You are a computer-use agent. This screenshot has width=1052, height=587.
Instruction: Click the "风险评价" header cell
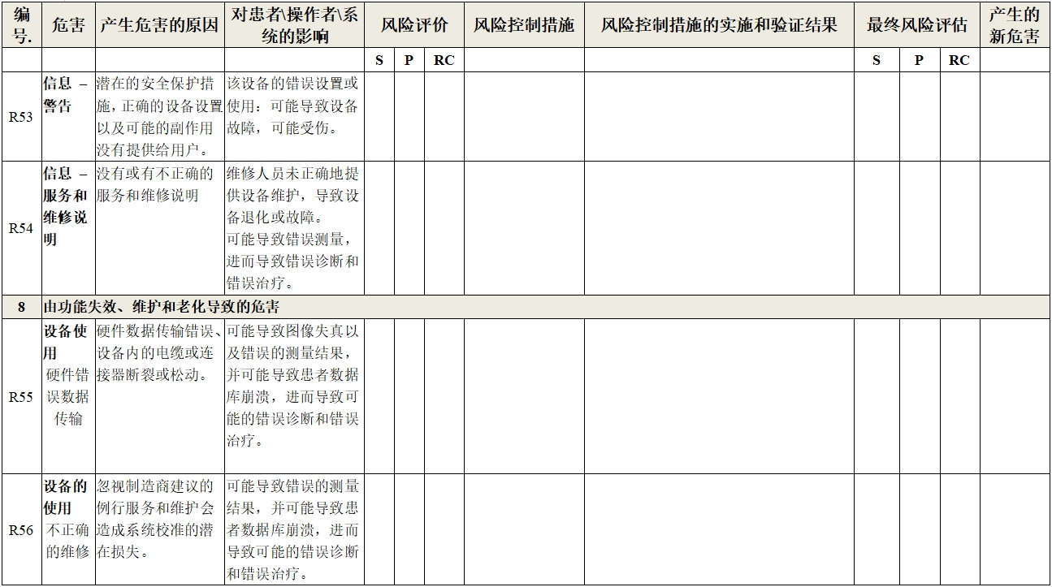(411, 23)
